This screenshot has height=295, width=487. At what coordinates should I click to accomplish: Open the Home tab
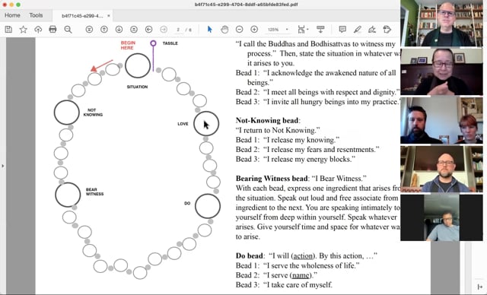(x=12, y=15)
